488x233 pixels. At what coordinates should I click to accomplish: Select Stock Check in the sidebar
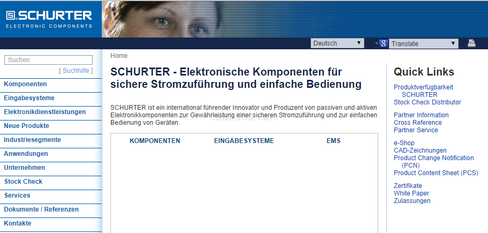tap(23, 182)
